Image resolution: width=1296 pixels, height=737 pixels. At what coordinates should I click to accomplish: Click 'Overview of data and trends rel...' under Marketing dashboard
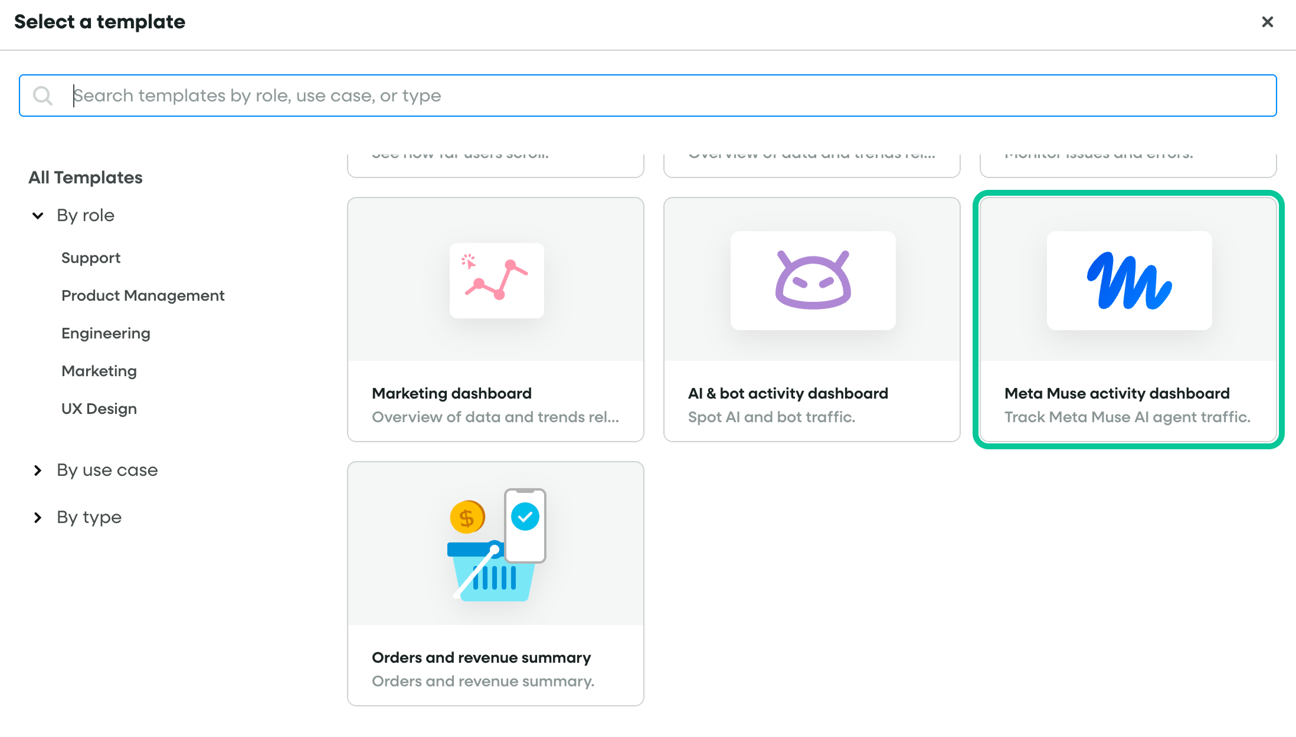coord(495,417)
